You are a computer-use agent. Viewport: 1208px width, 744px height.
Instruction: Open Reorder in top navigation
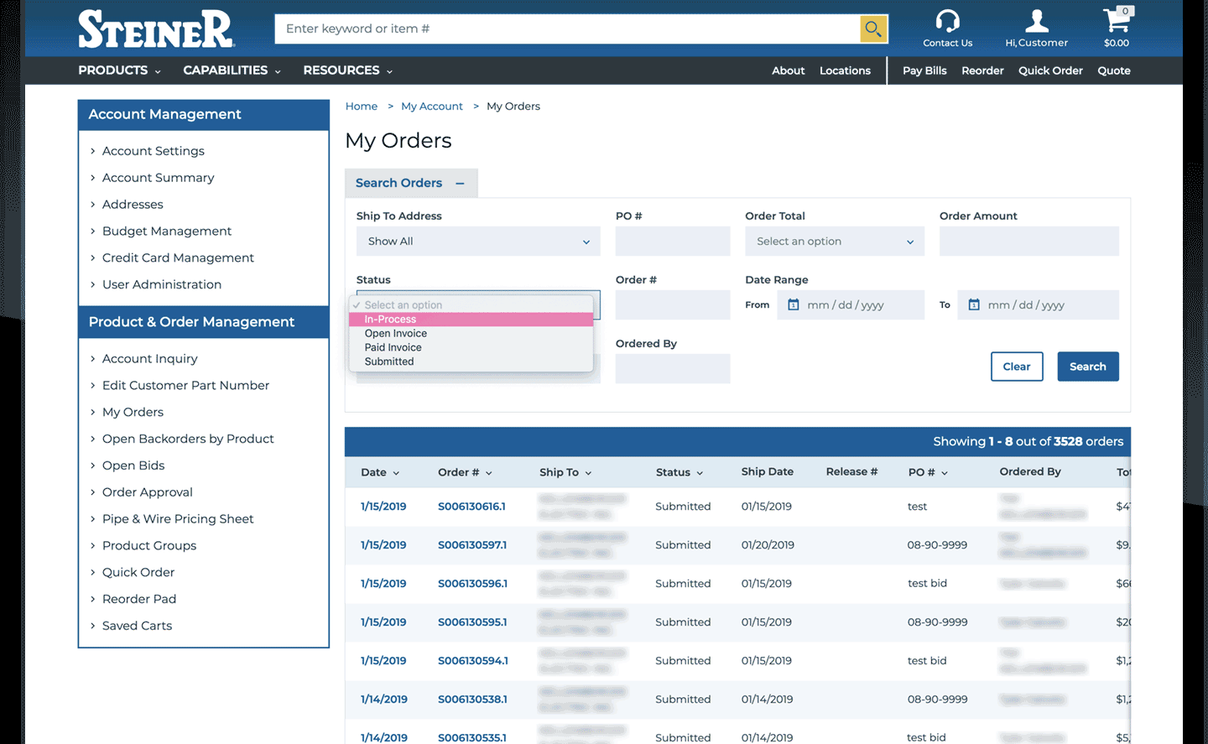982,71
